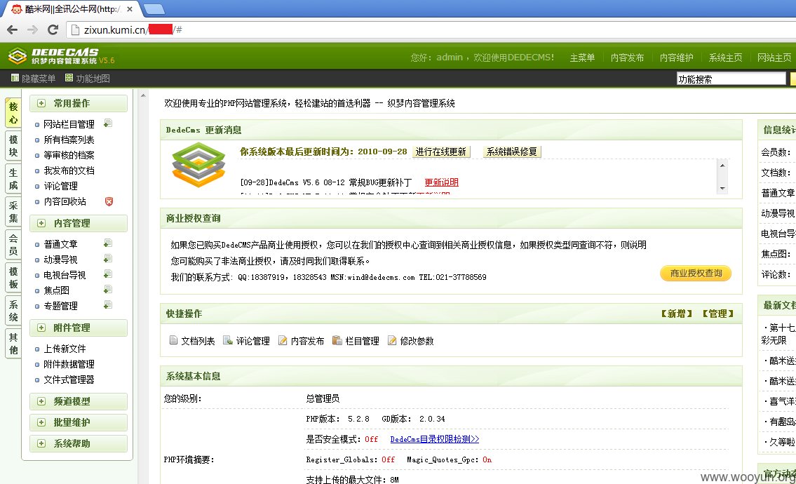796x484 pixels.
Task: Open 我发布的文档 in sidebar
Action: (x=69, y=170)
